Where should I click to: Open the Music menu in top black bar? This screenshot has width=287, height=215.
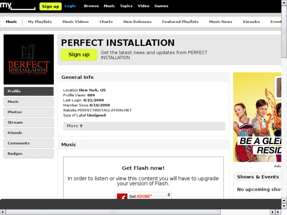pyautogui.click(x=109, y=6)
